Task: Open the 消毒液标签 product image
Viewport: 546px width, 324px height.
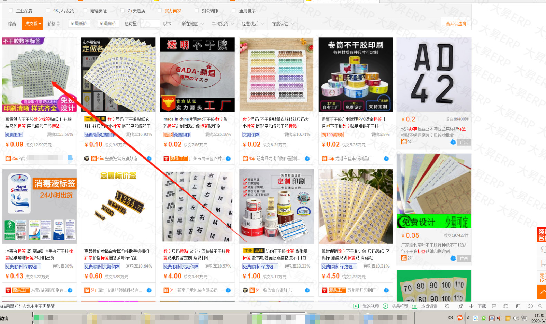Action: click(39, 206)
